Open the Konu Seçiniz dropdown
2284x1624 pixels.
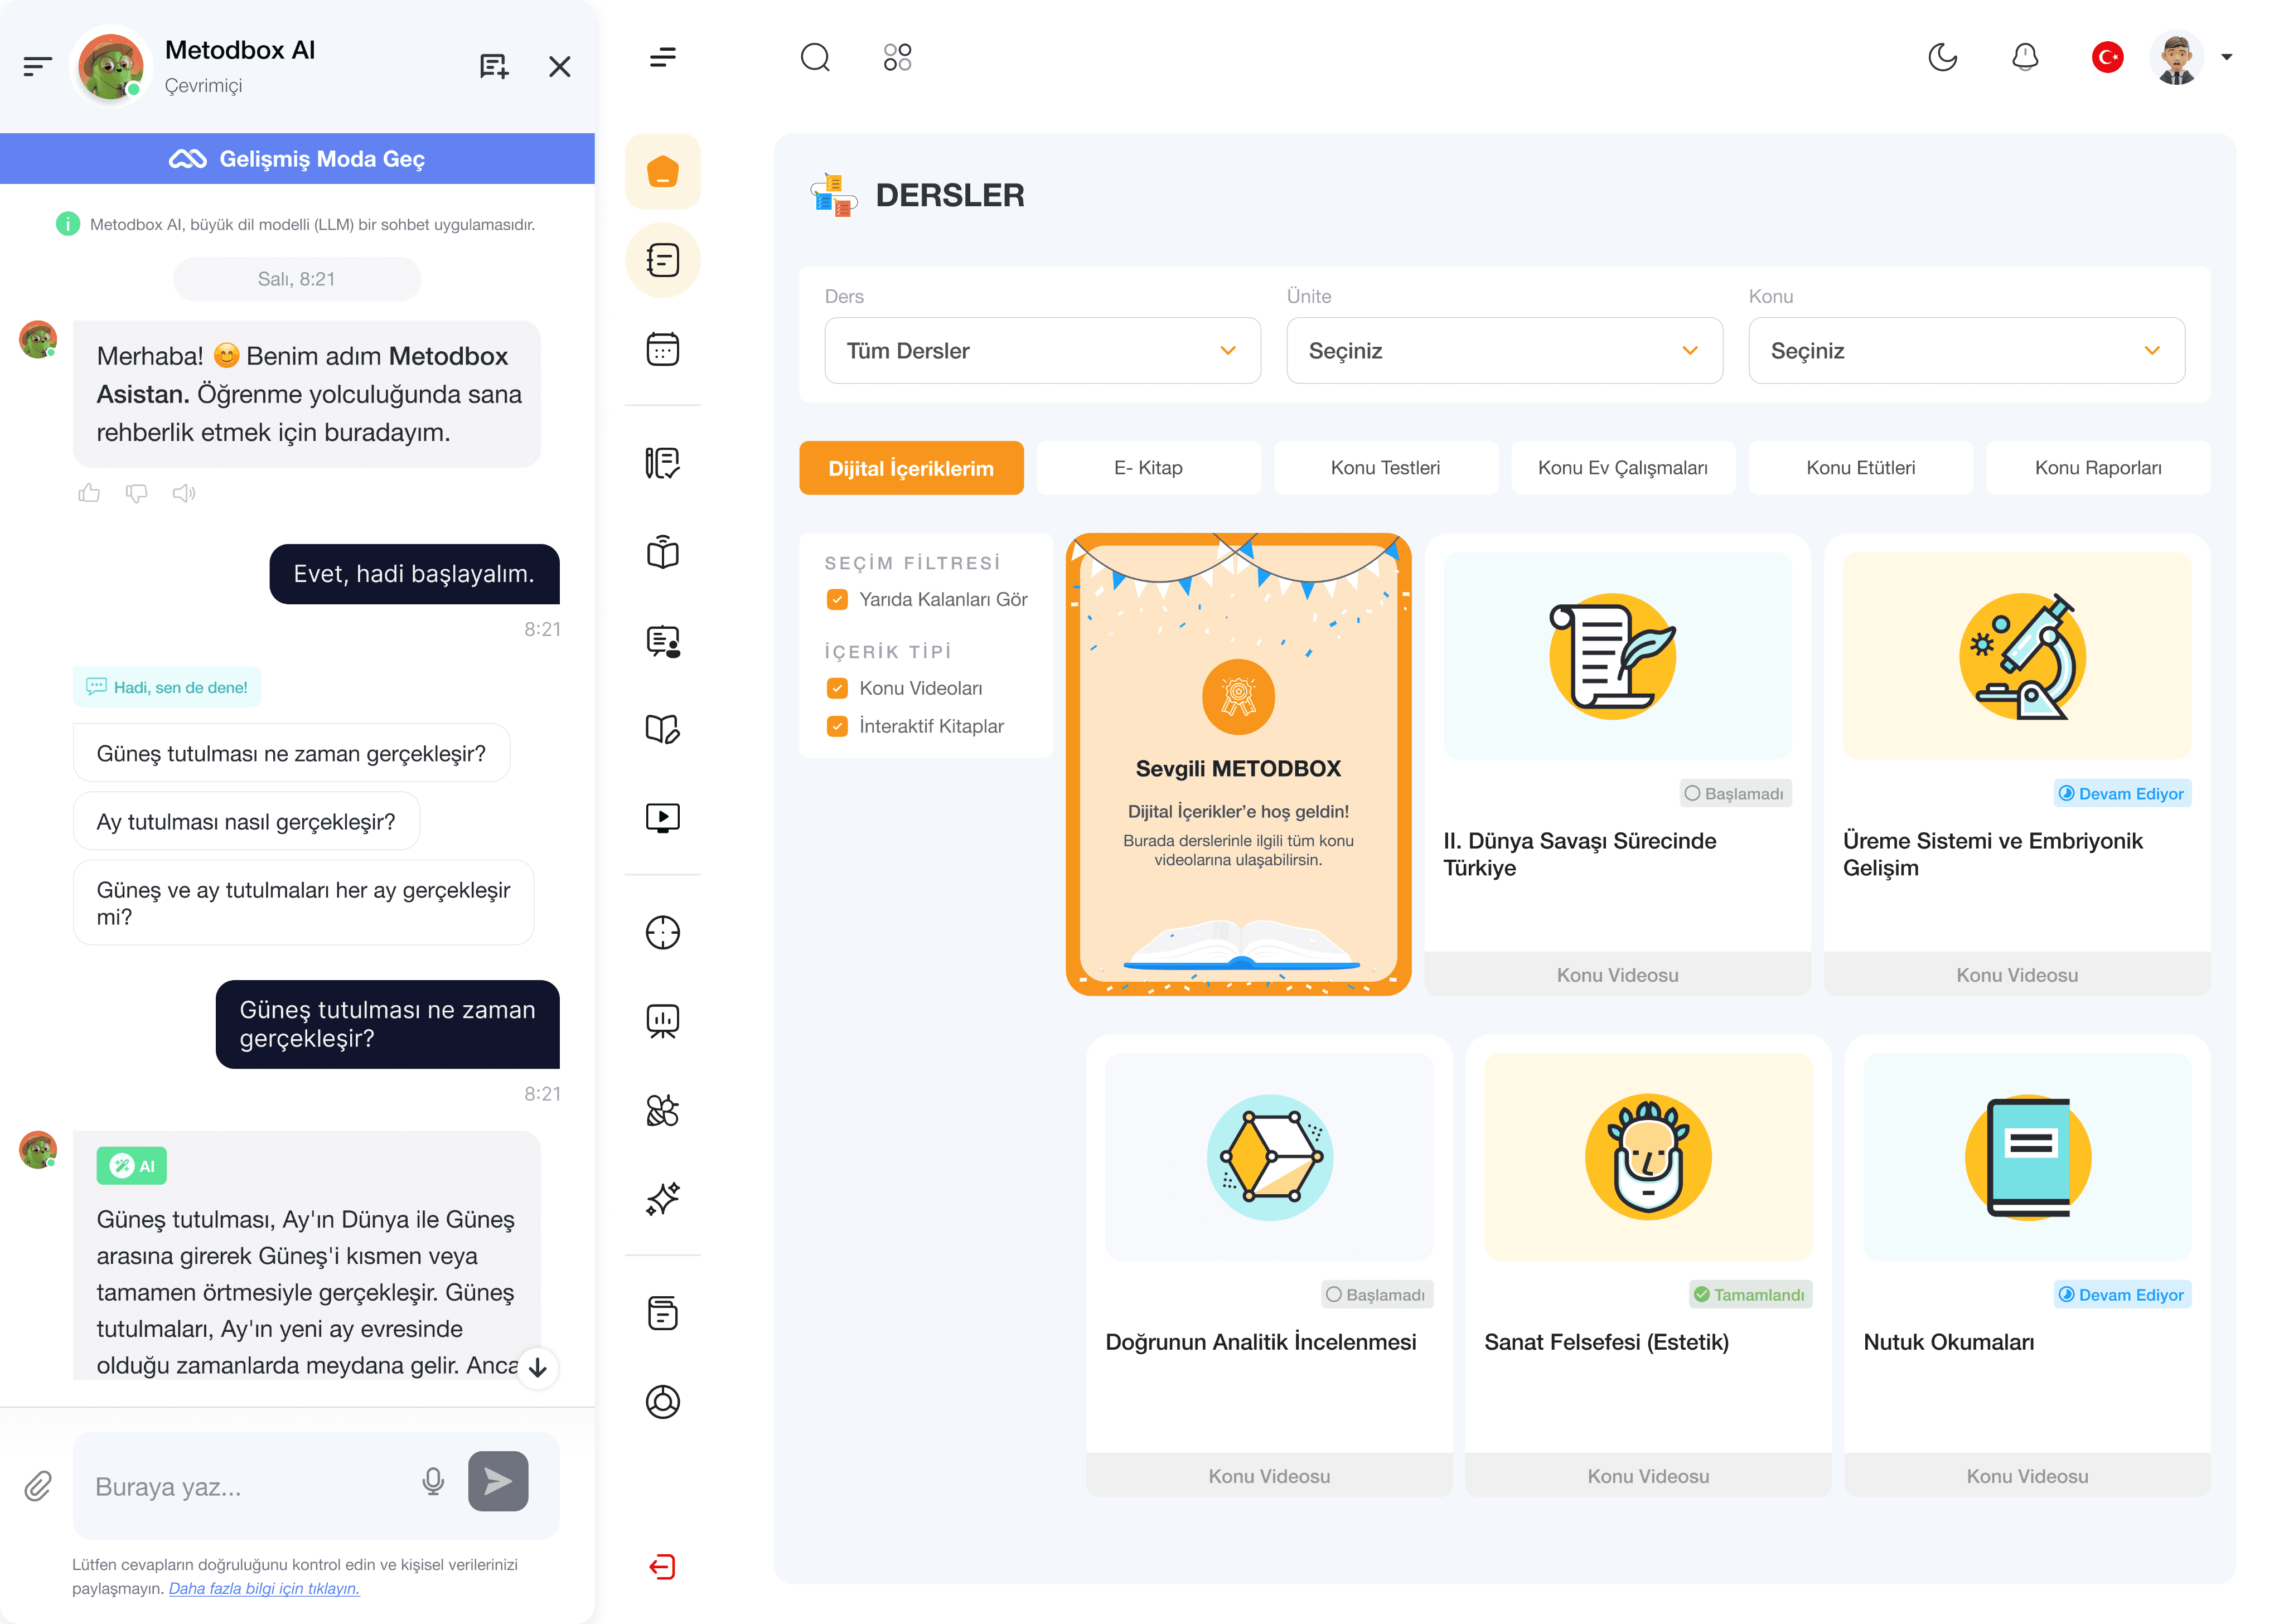(1965, 350)
